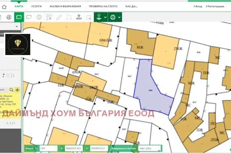Screen dimensions: 231x154
Task: Click the magnifier search button
Action: [x=11, y=90]
